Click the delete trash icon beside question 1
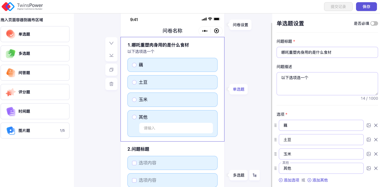This screenshot has width=380, height=187. tap(111, 84)
